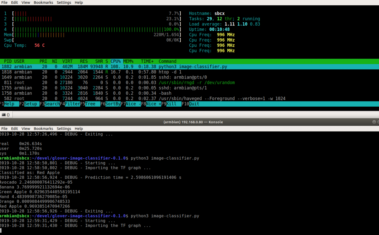Click the terminal tab icon labeled ()
379x235 pixels.
coord(4,115)
